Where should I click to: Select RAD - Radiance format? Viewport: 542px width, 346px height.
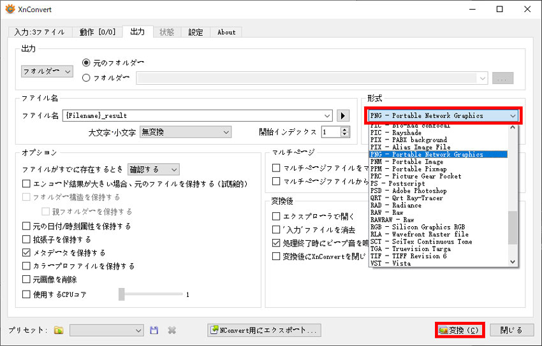click(x=438, y=205)
